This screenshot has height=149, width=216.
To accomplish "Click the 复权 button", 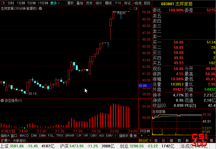I will click(x=71, y=3).
